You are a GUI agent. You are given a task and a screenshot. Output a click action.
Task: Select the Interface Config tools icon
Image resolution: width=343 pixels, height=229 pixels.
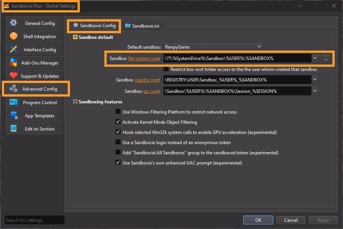point(14,49)
